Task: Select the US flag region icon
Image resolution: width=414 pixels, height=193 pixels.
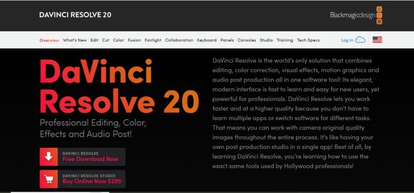Action: click(377, 40)
